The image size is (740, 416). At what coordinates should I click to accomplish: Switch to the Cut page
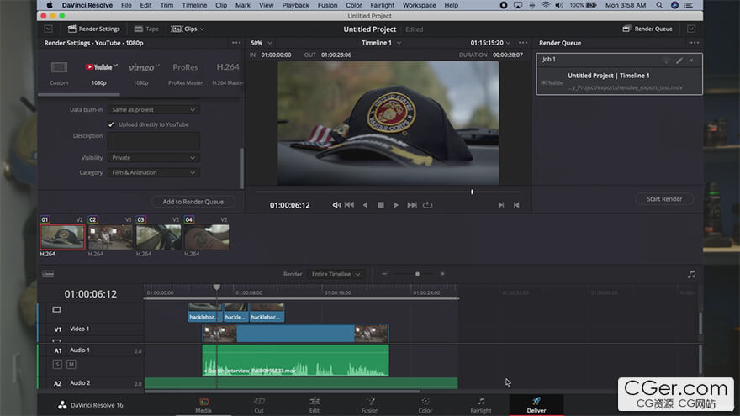pyautogui.click(x=259, y=405)
